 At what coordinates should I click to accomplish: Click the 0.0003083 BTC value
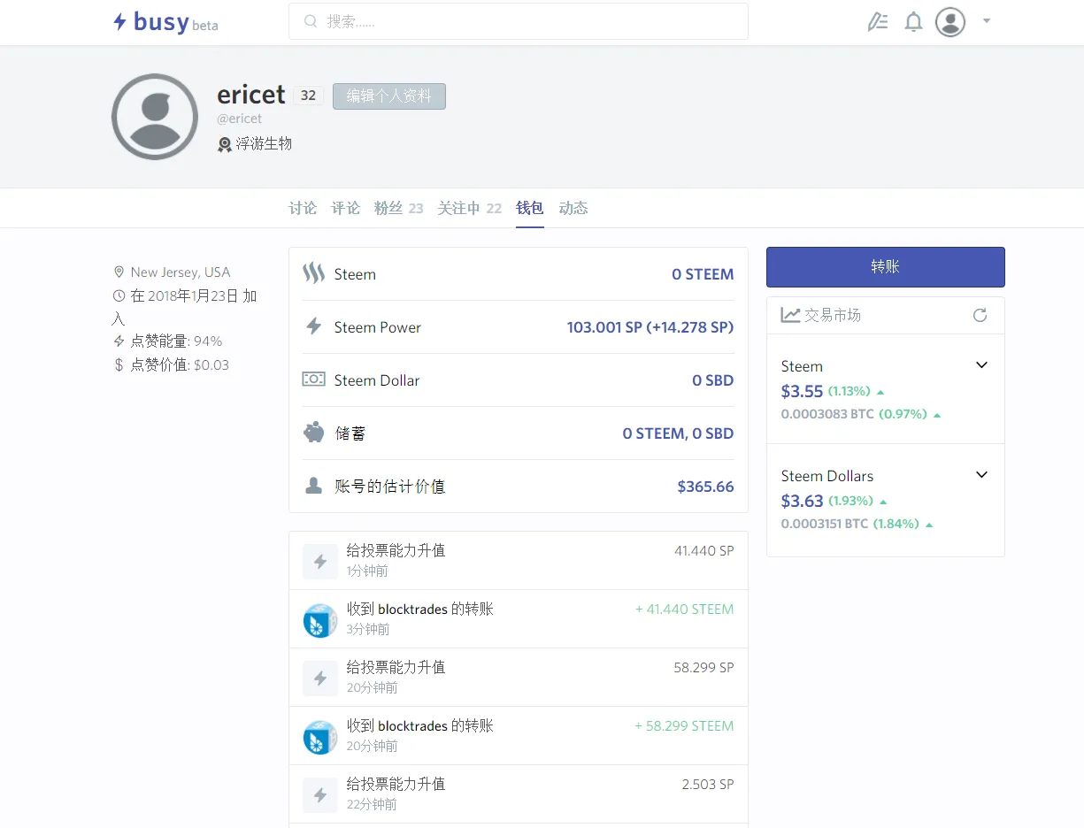pos(827,414)
